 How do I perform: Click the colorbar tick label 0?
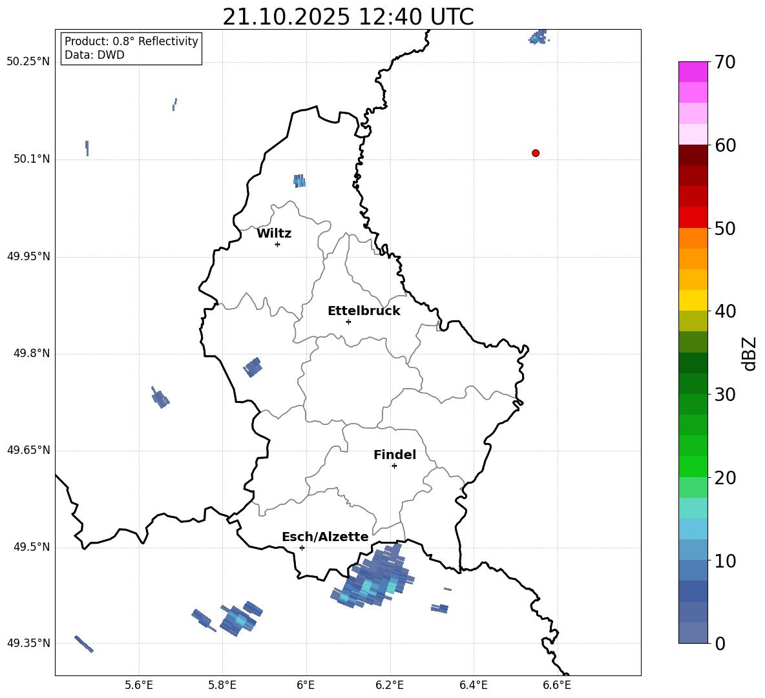tap(720, 643)
